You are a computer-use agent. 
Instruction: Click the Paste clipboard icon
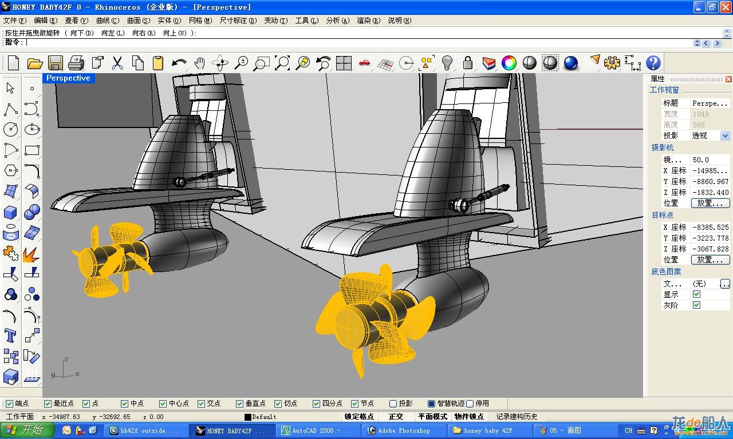coord(158,63)
